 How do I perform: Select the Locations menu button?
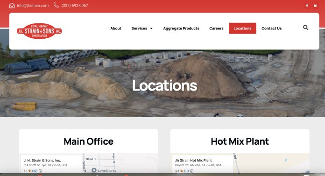click(x=242, y=28)
